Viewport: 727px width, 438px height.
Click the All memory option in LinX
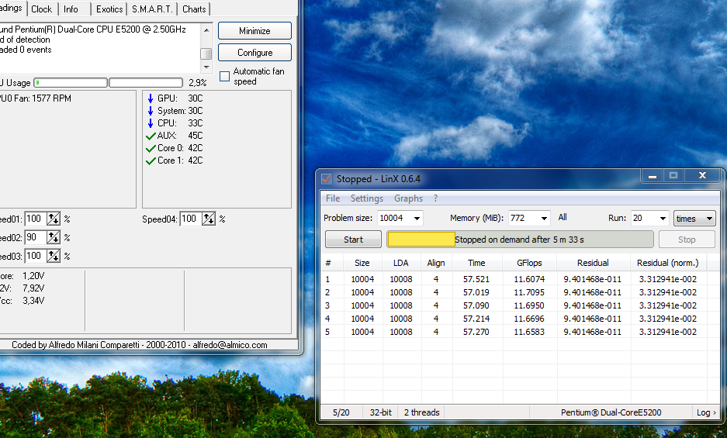[x=563, y=218]
